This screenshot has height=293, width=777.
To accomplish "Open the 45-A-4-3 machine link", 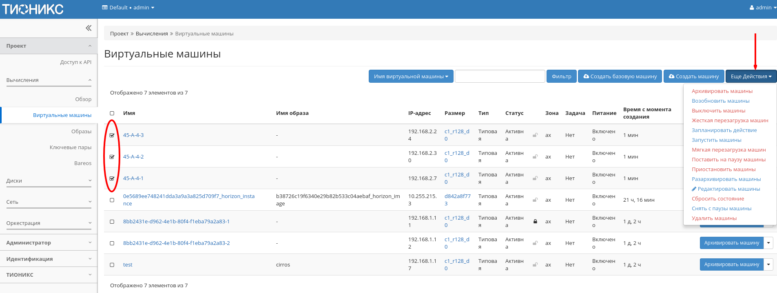I will pos(133,135).
